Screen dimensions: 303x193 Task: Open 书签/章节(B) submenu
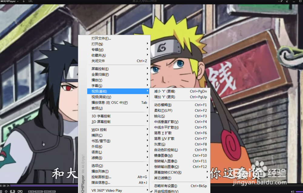[119, 141]
